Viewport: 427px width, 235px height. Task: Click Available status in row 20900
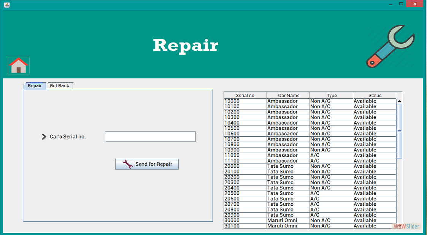coord(375,215)
